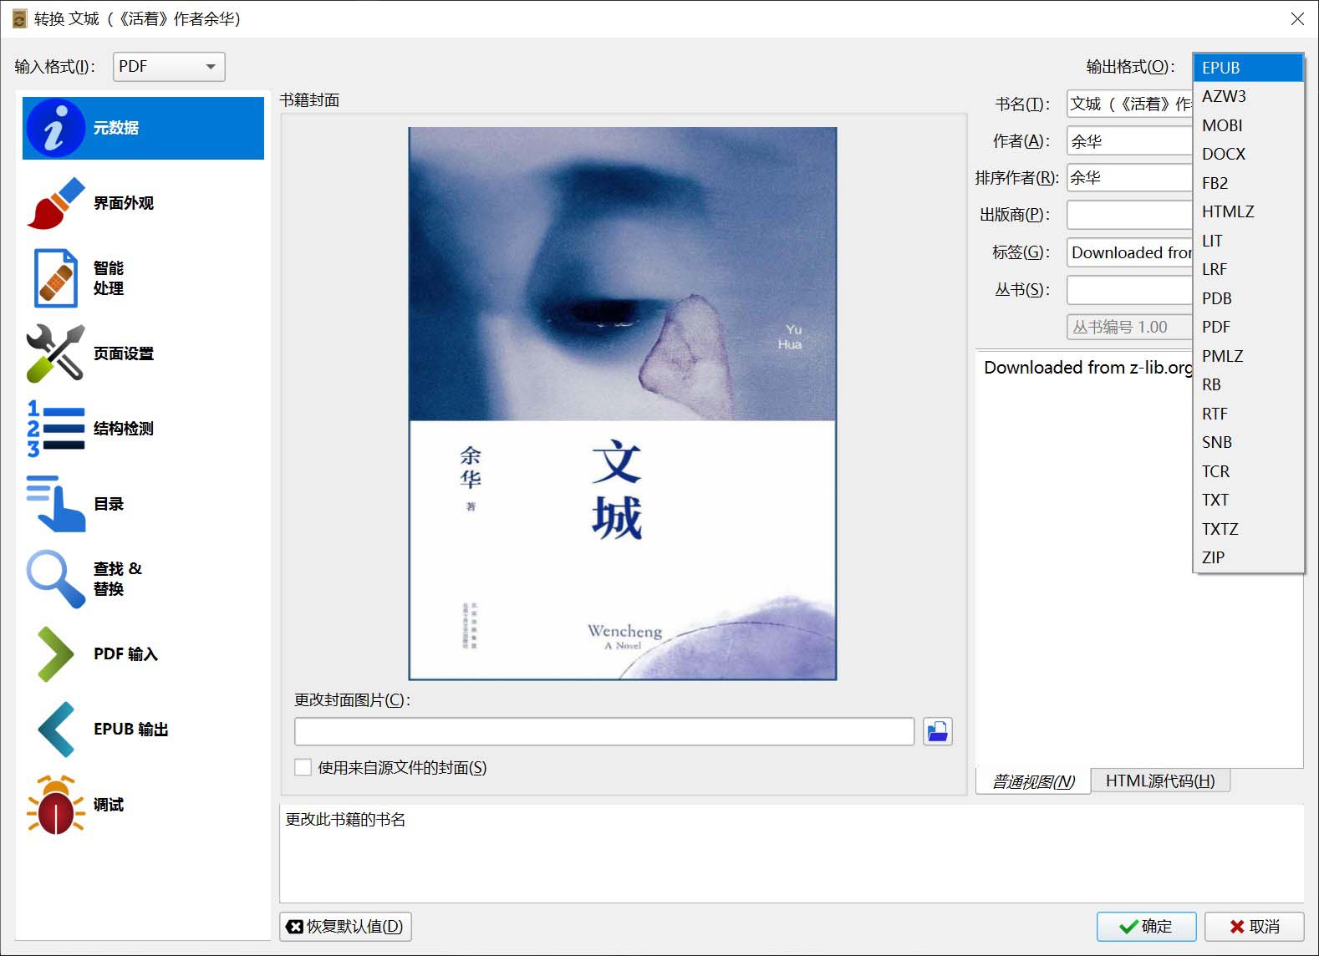Switch to the HTML源代码 tab
Viewport: 1319px width, 956px height.
[x=1160, y=781]
